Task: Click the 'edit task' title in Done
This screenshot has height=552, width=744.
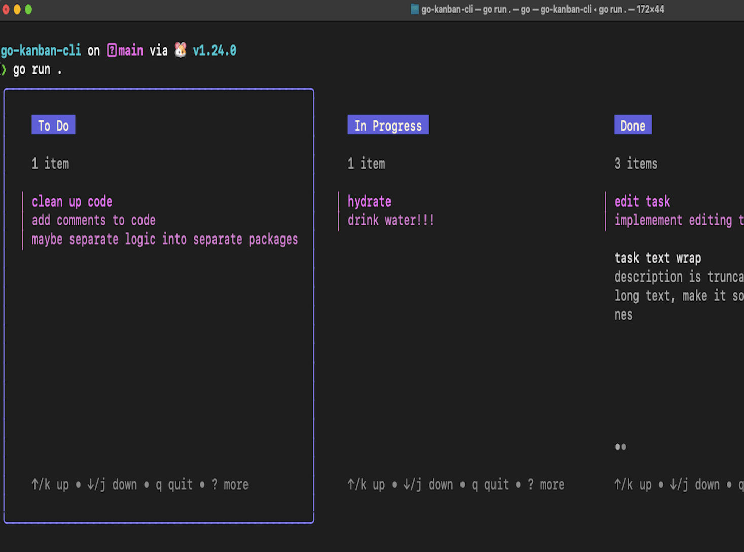Action: click(642, 202)
